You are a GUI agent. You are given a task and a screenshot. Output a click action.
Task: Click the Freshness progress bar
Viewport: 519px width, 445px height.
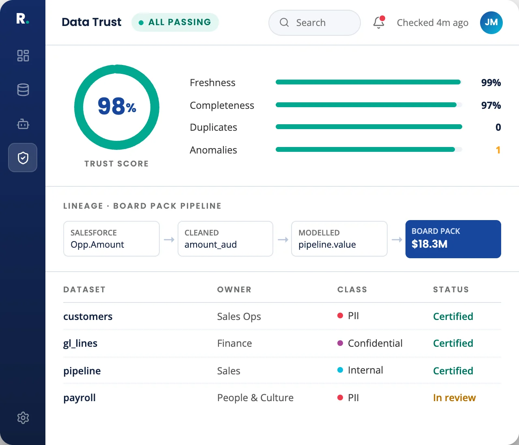[369, 82]
